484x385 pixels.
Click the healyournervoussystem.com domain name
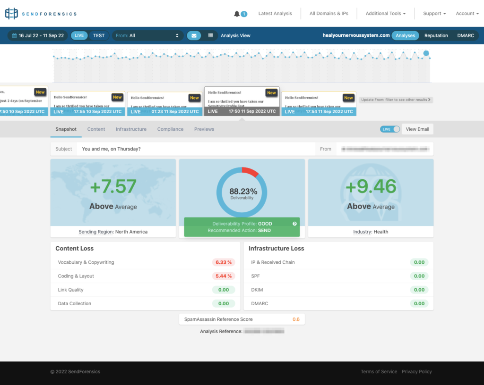[x=356, y=35]
